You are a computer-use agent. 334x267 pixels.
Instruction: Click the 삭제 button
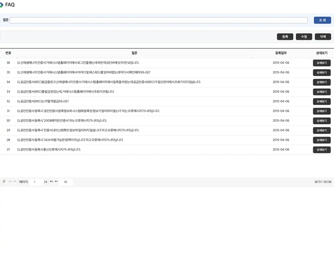323,37
